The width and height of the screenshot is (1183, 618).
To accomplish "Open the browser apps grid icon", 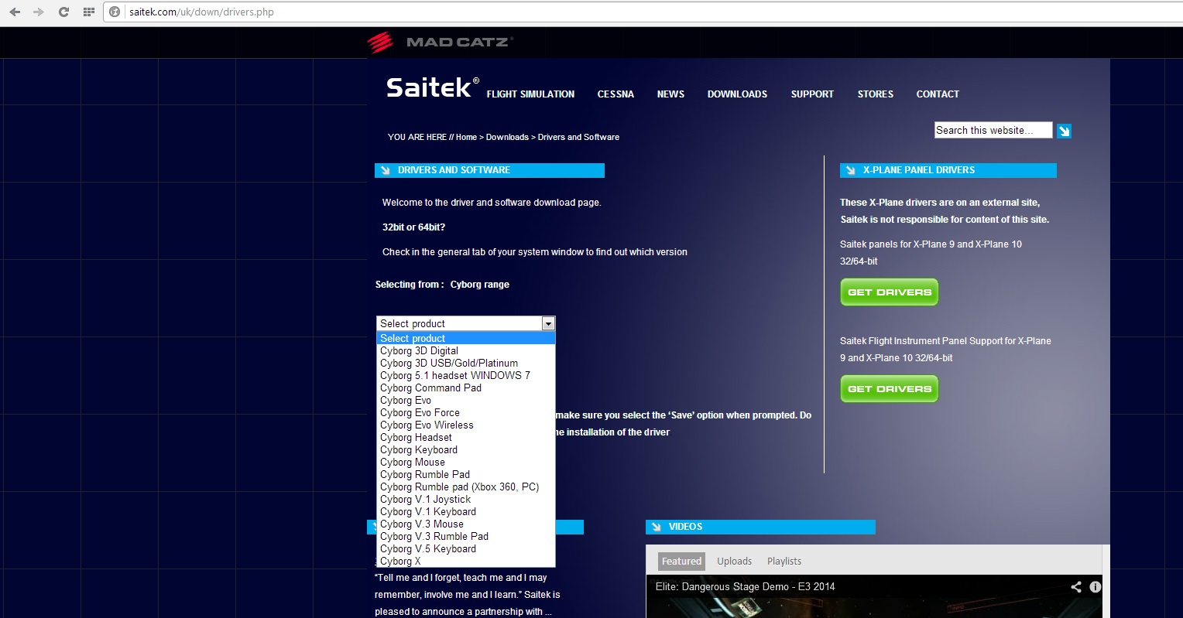I will point(88,12).
